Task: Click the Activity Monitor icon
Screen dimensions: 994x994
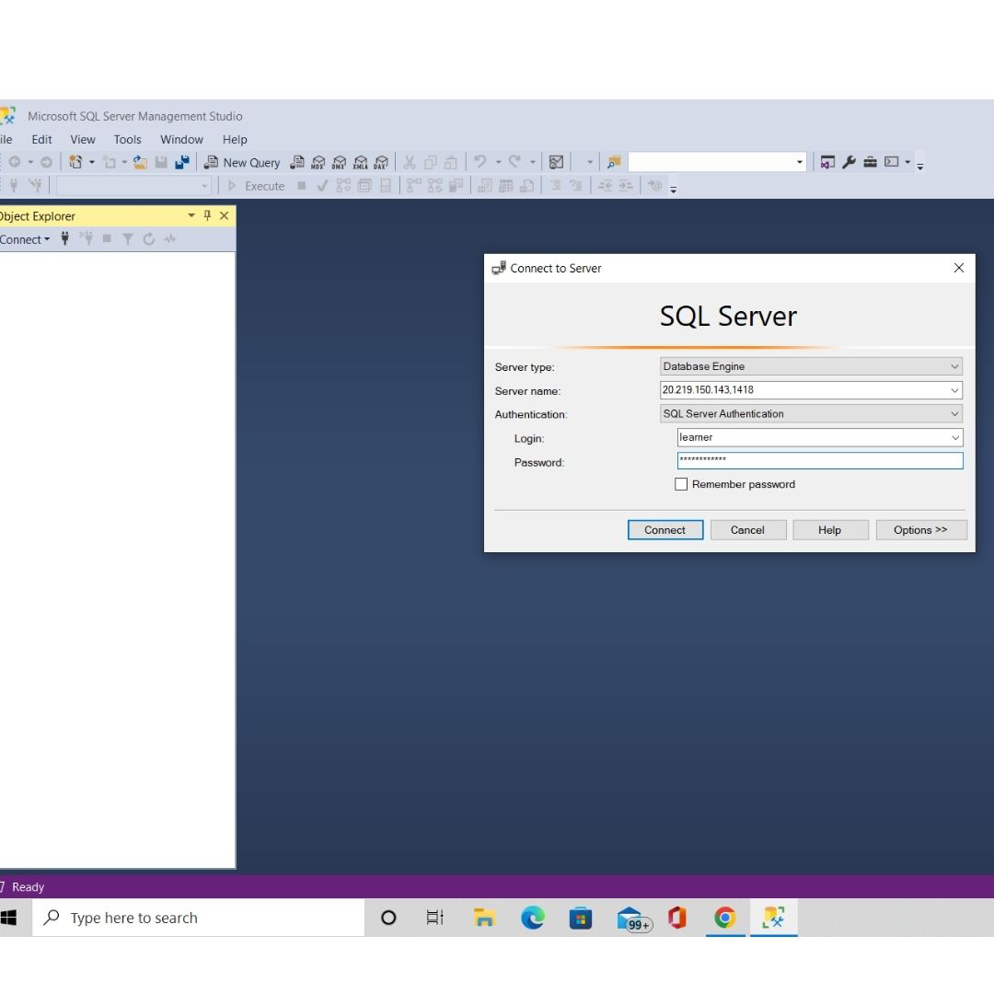Action: (x=556, y=162)
